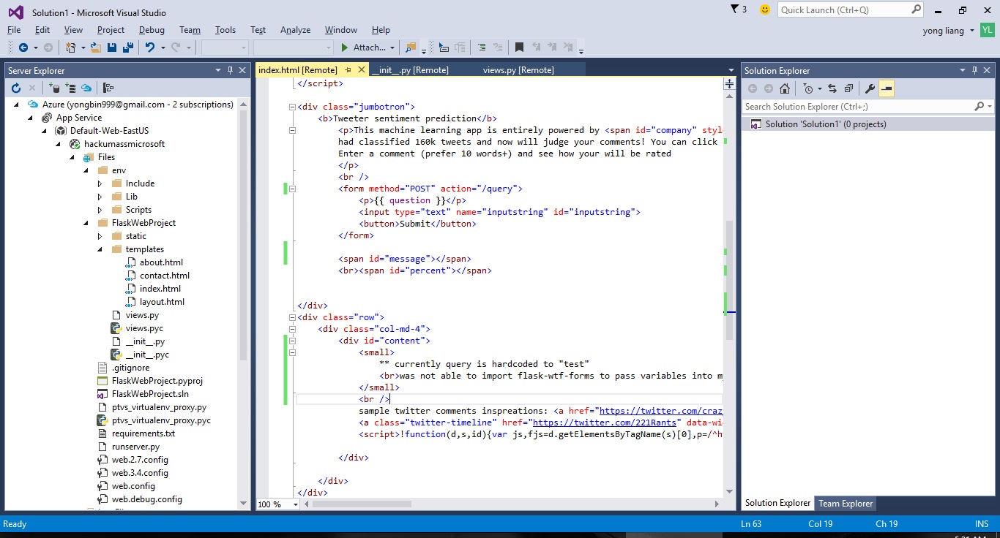Expand the static folder
The image size is (1000, 538).
coord(100,236)
